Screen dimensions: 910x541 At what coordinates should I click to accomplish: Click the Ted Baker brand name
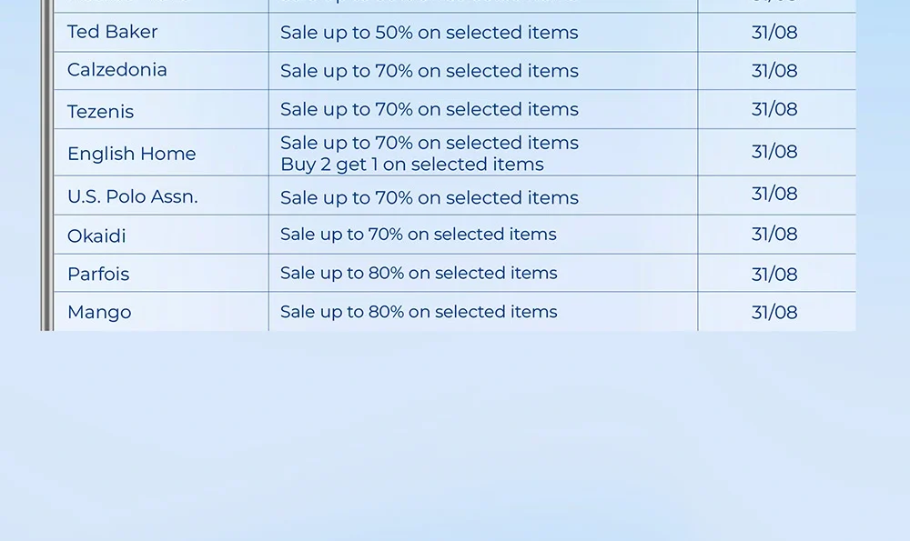(x=113, y=32)
